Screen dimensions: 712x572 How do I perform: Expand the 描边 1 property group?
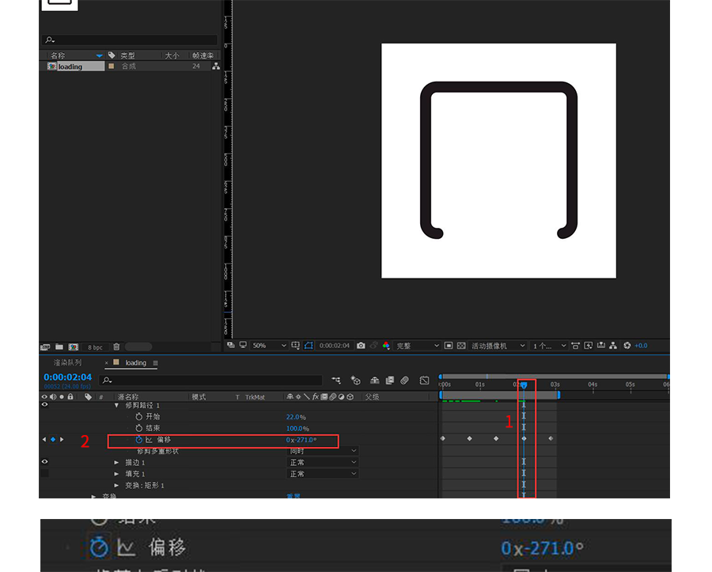click(117, 462)
